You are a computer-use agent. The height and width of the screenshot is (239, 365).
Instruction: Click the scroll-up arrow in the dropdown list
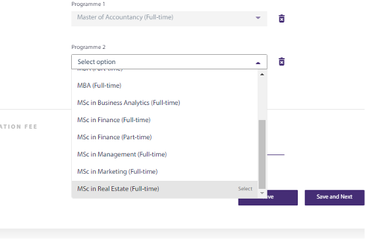point(262,75)
